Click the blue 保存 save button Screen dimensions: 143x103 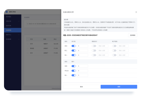point(119,87)
